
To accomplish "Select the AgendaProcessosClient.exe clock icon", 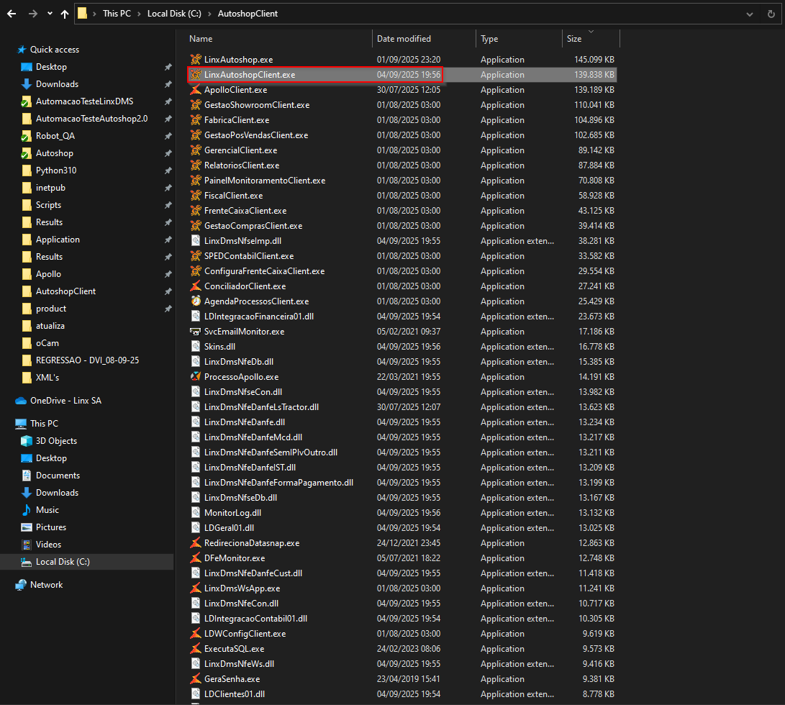I will coord(196,301).
